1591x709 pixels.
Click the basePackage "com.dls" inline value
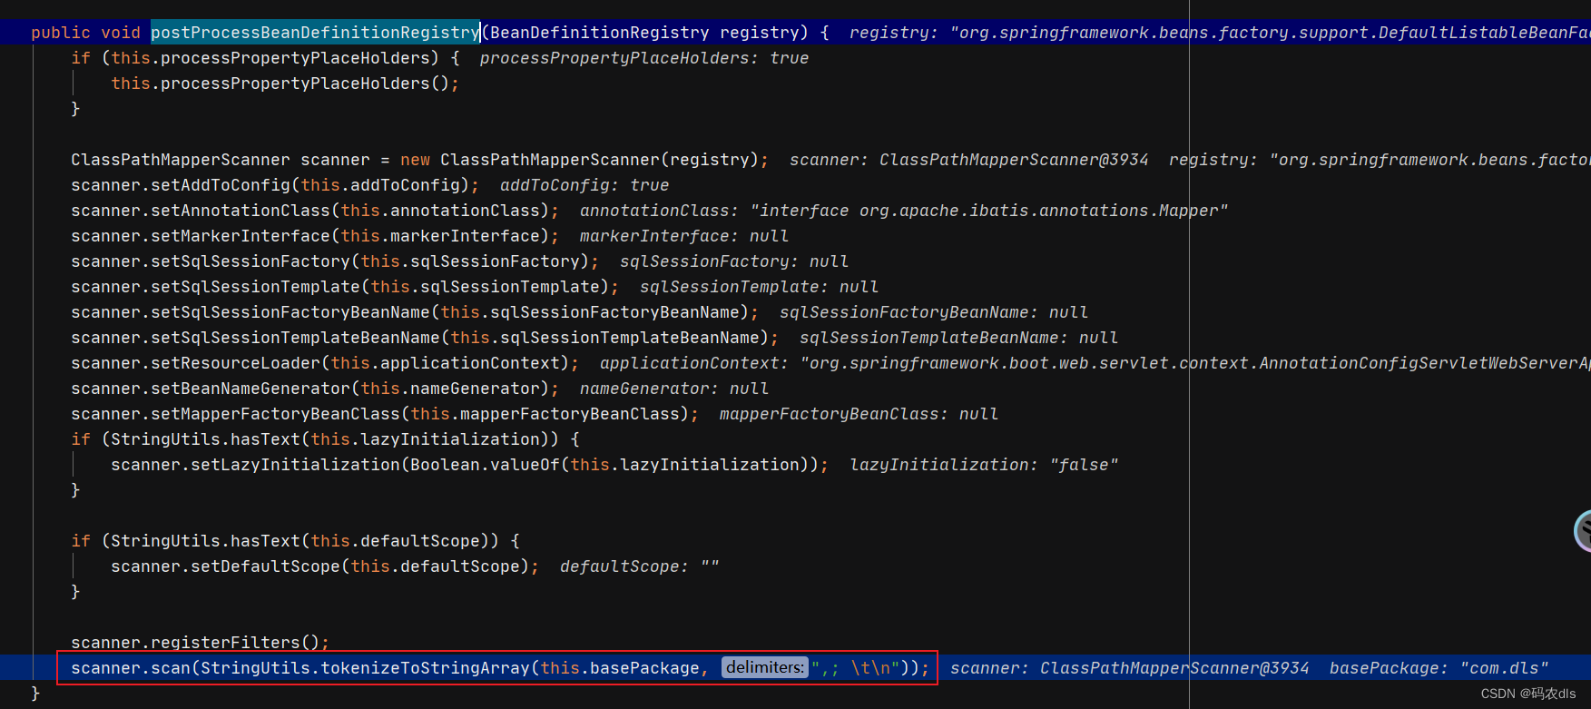coord(1439,668)
